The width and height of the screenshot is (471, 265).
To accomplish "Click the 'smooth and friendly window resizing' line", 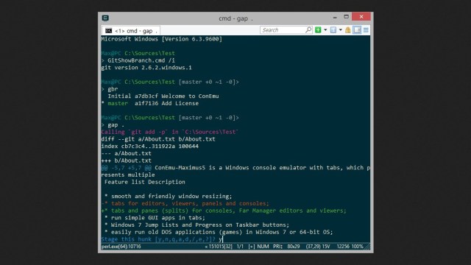I will (x=169, y=197).
